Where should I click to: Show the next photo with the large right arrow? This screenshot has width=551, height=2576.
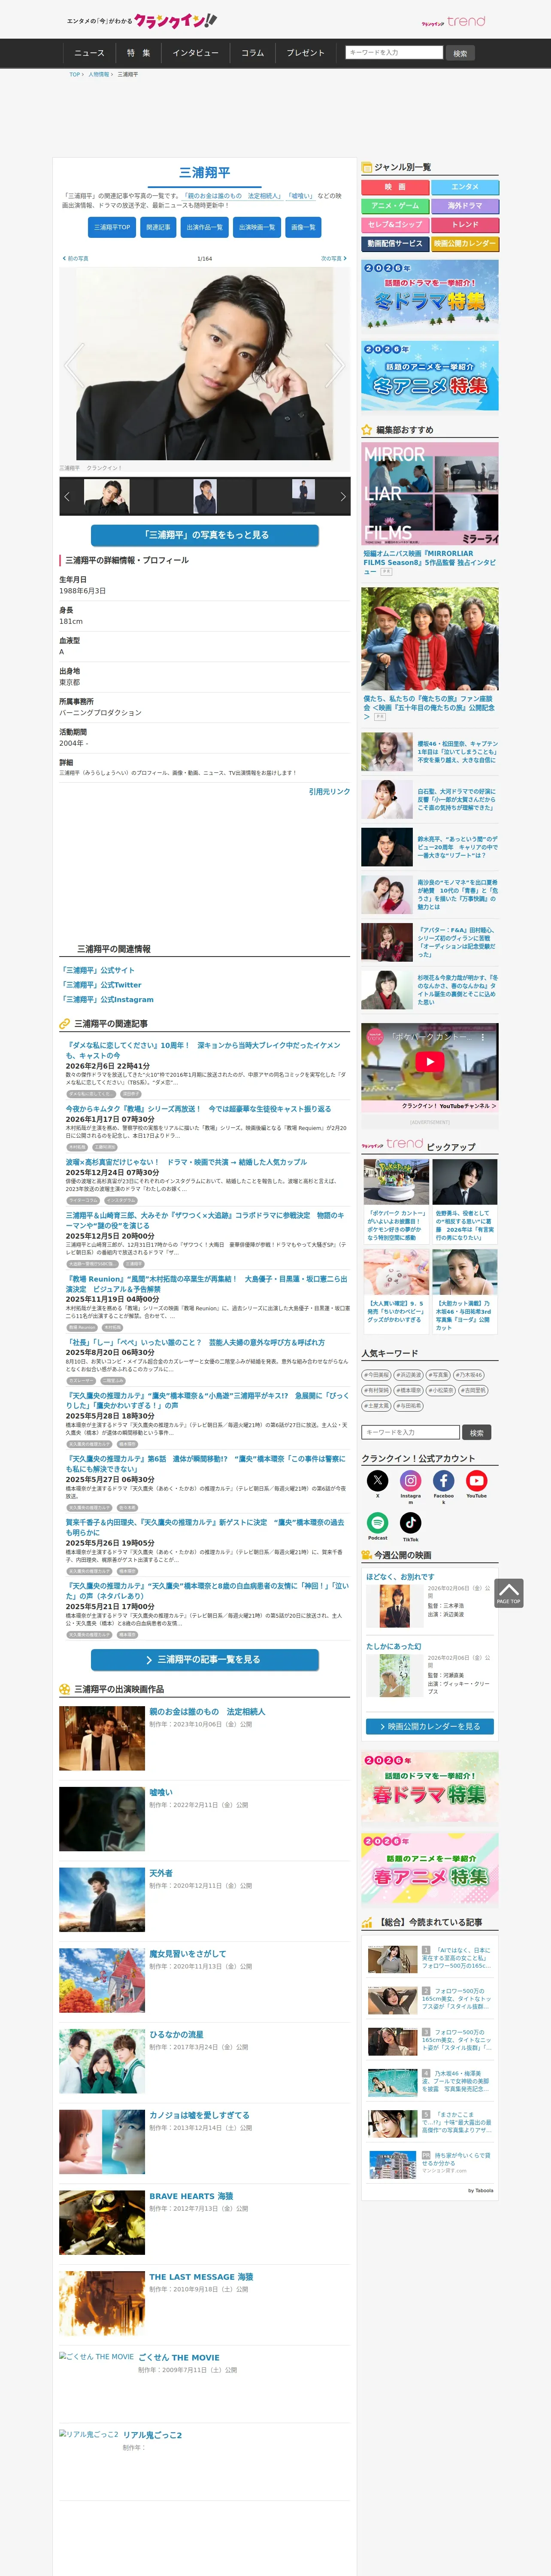[x=335, y=365]
